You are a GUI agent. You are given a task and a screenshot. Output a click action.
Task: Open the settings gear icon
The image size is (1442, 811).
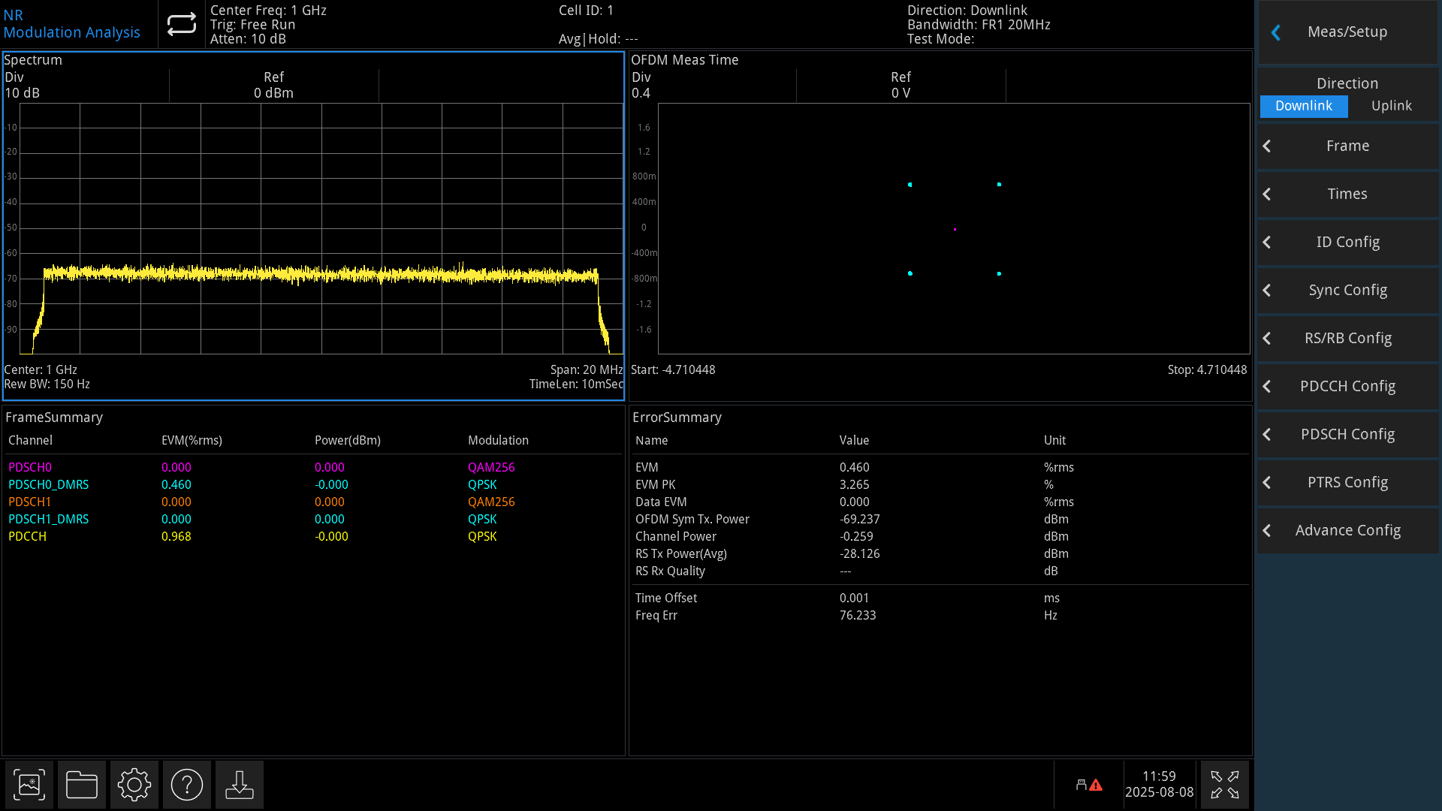(134, 784)
